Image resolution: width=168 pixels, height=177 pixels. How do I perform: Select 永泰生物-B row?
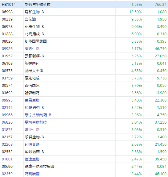point(84,26)
